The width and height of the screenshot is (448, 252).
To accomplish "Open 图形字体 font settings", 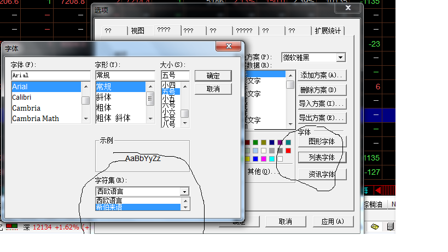I will [x=322, y=141].
